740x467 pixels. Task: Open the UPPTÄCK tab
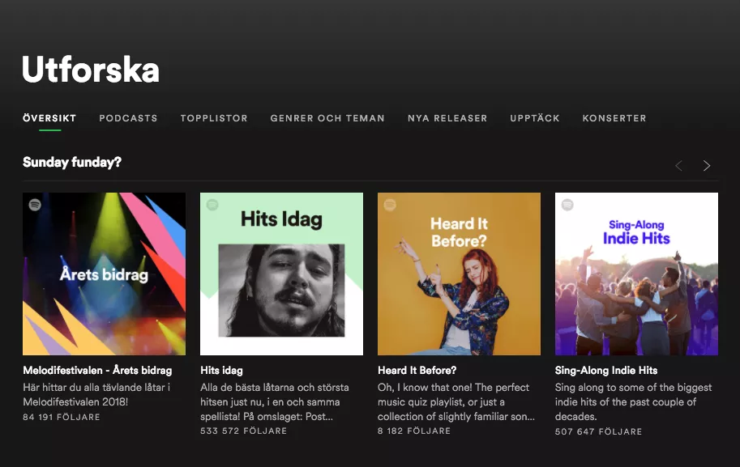tap(535, 118)
